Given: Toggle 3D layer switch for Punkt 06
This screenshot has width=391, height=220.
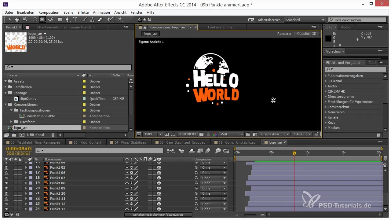Looking at the screenshot, I should pyautogui.click(x=159, y=173).
